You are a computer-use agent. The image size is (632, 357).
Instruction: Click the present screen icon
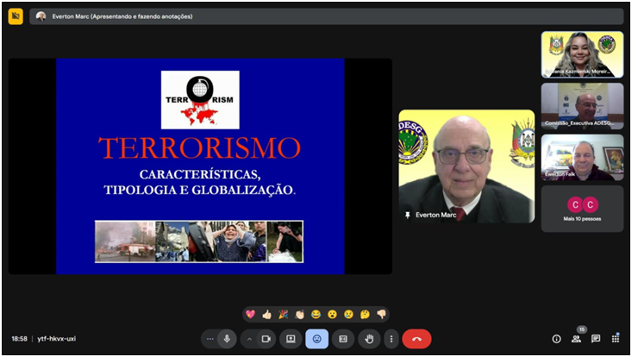291,339
